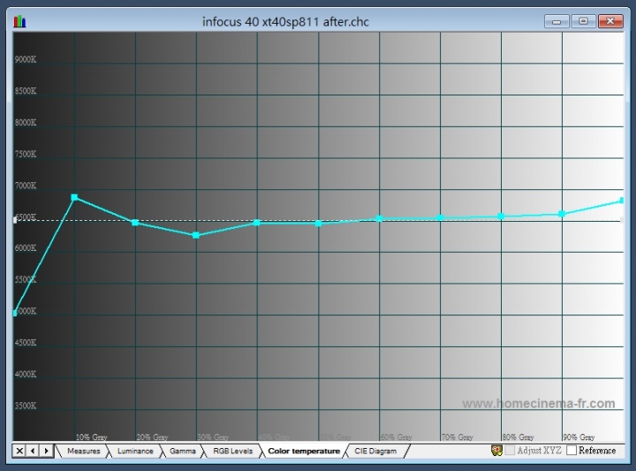Open the Luminance tab
The image size is (636, 471).
click(x=135, y=451)
